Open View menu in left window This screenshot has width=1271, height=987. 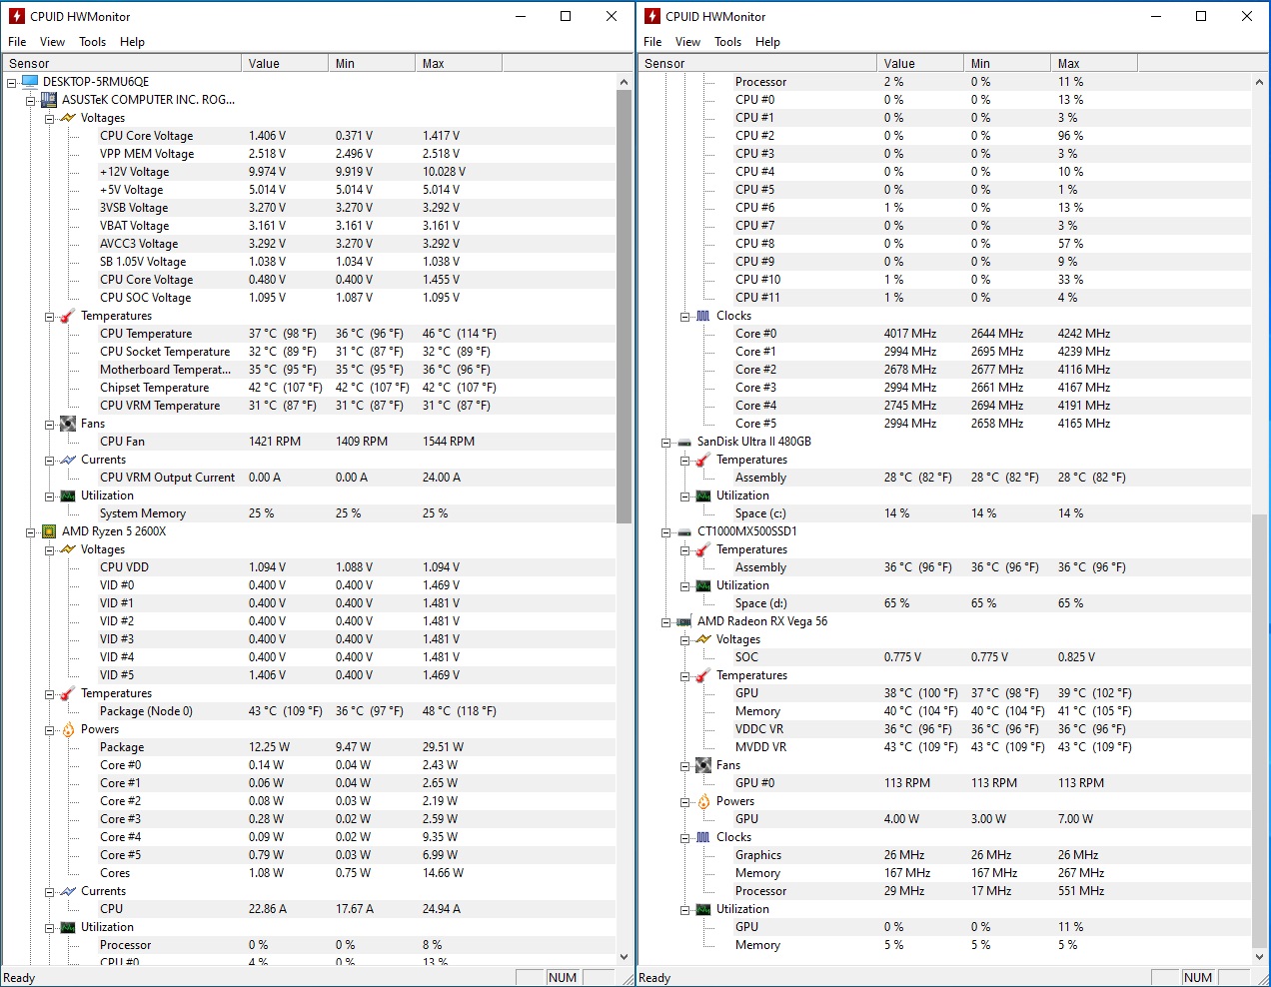point(52,42)
